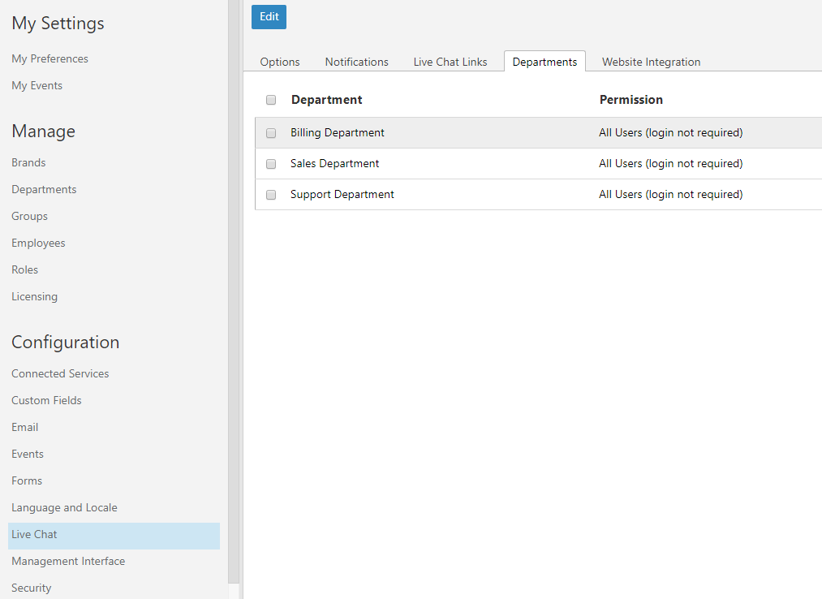This screenshot has width=822, height=599.
Task: Tick the select-all checkbox in table header
Action: (x=271, y=100)
